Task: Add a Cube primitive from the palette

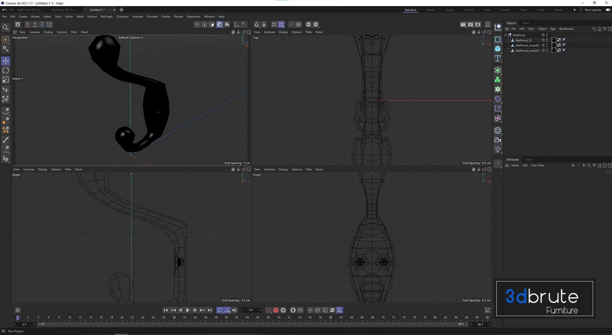Action: (x=498, y=49)
